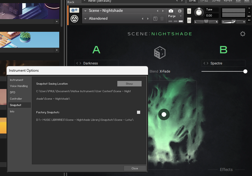252x176 pixels.
Task: Click the pan center marker
Action: point(206,22)
